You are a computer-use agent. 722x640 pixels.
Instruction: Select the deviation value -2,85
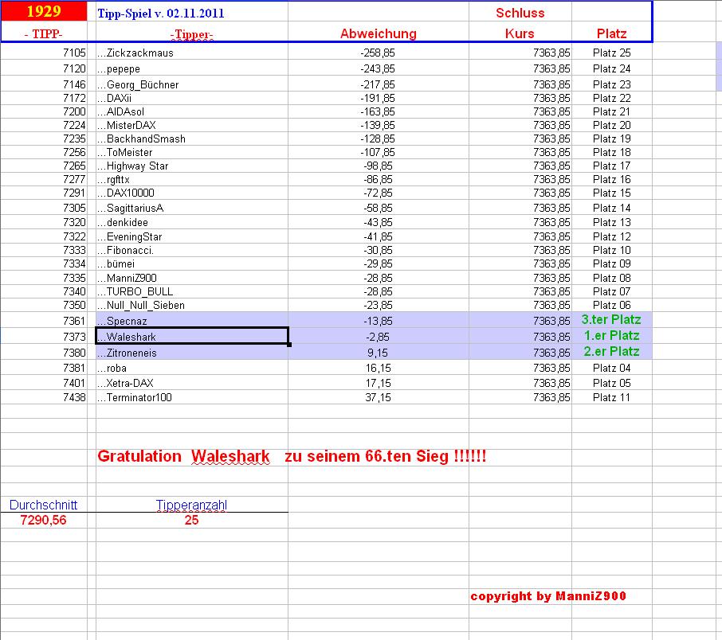[x=378, y=337]
